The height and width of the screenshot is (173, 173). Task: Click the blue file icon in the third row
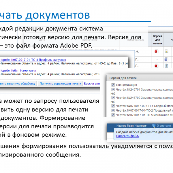click(166, 66)
